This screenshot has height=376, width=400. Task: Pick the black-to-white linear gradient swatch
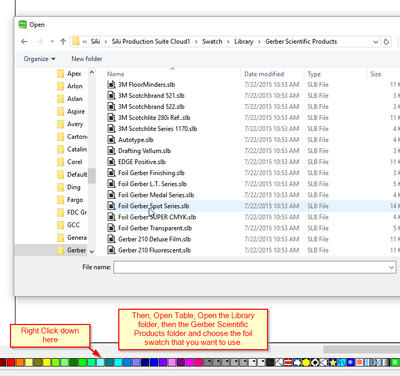[x=386, y=362]
